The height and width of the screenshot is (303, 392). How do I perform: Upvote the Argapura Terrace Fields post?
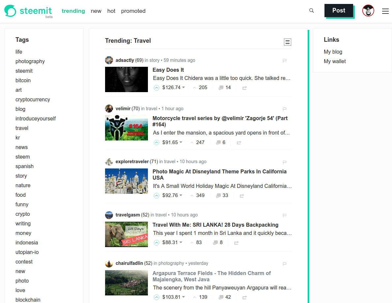coord(156,297)
